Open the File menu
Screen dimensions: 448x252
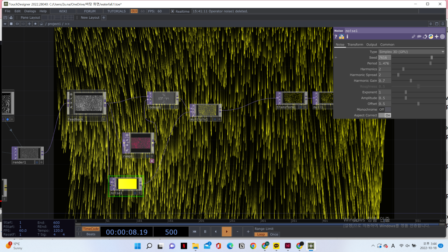pos(7,11)
